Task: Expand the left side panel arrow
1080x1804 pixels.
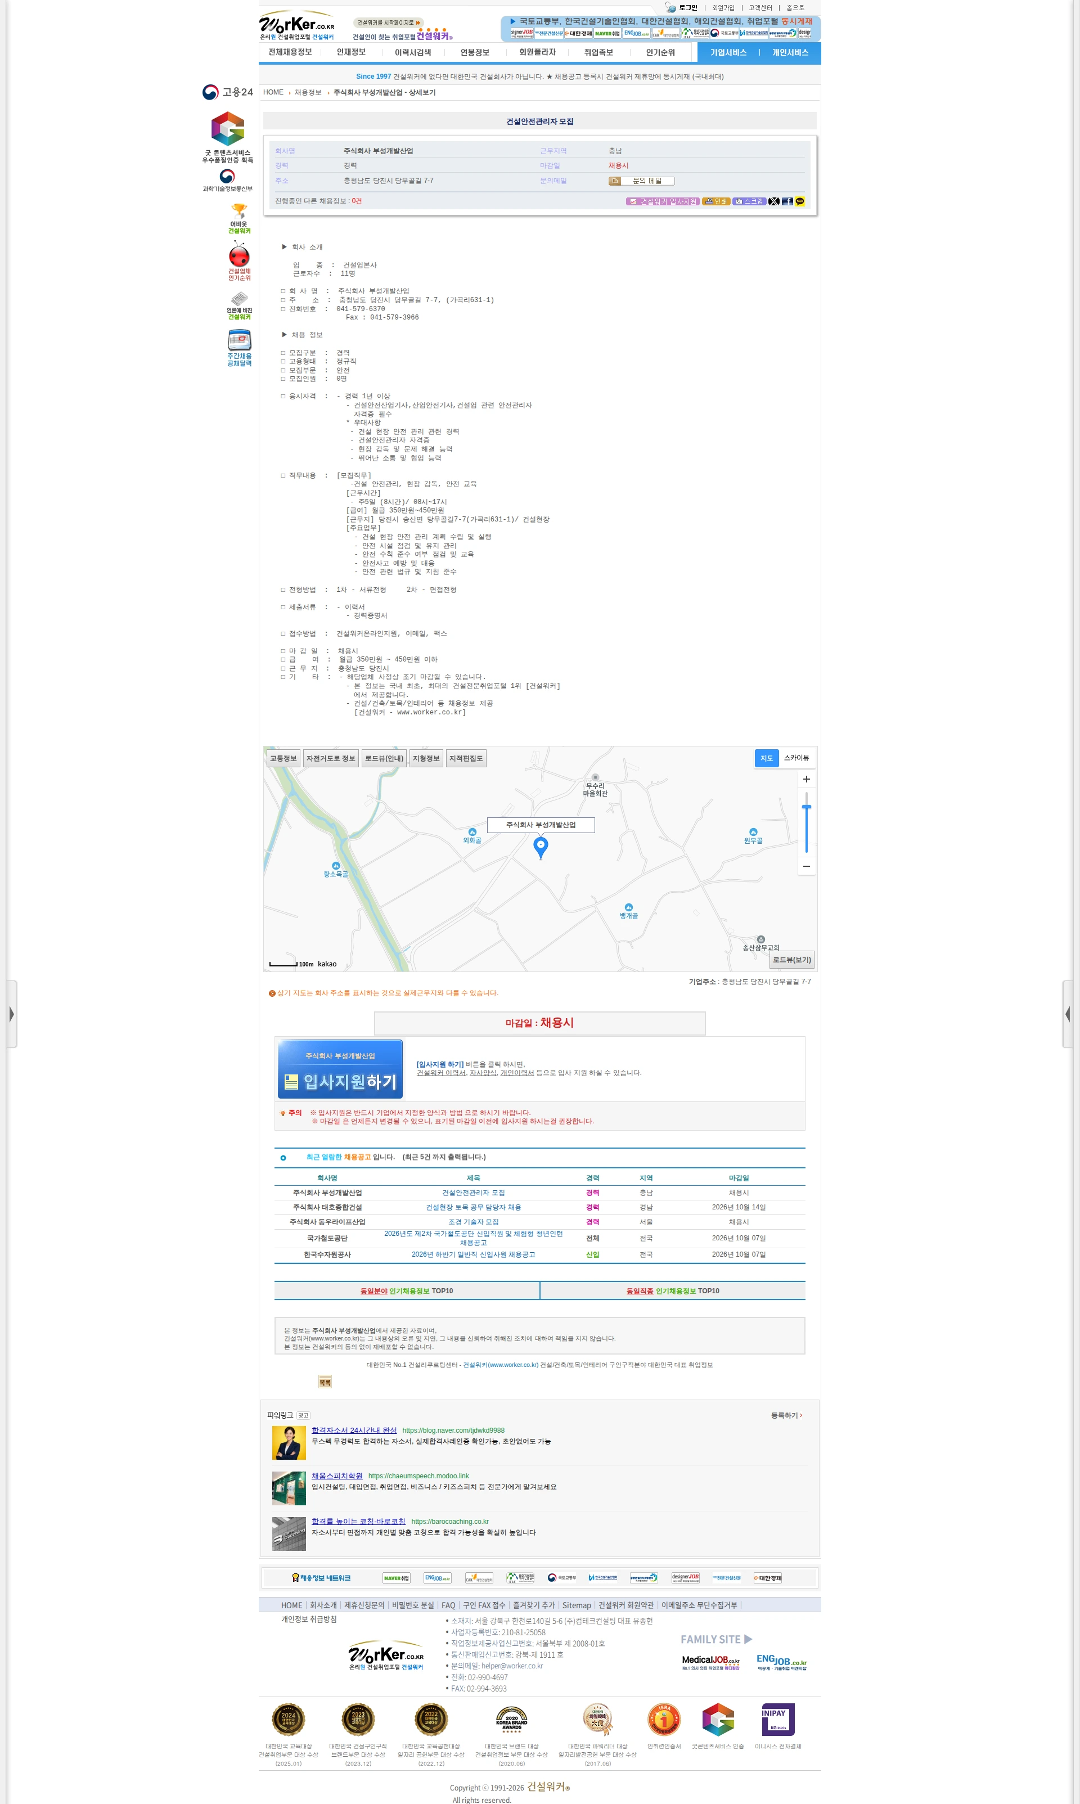Action: tap(12, 1014)
